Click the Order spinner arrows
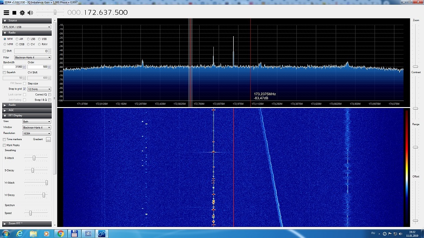424x238 pixels. click(49, 67)
